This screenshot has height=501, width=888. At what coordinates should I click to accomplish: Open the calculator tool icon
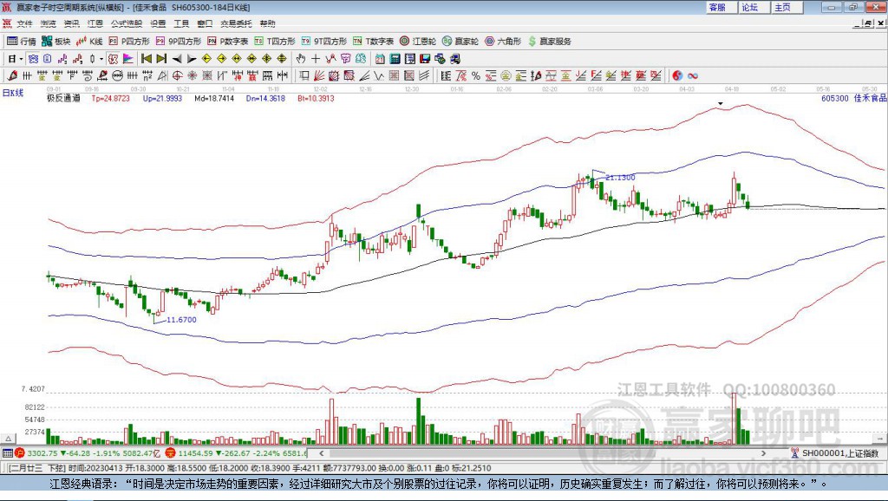395,59
